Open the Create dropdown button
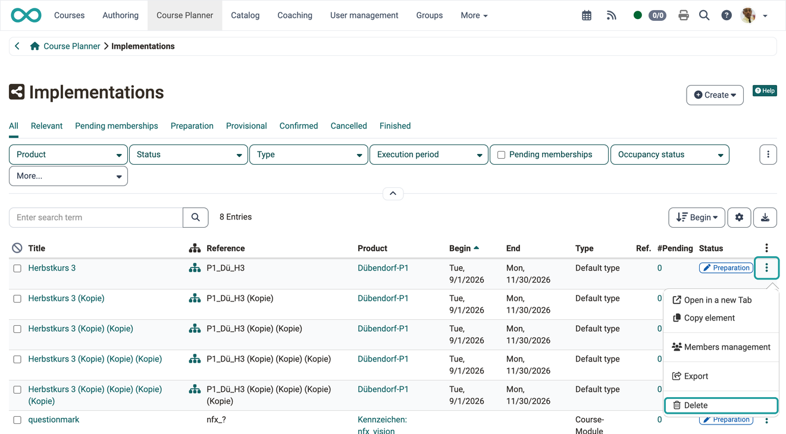The height and width of the screenshot is (434, 786). click(x=715, y=95)
